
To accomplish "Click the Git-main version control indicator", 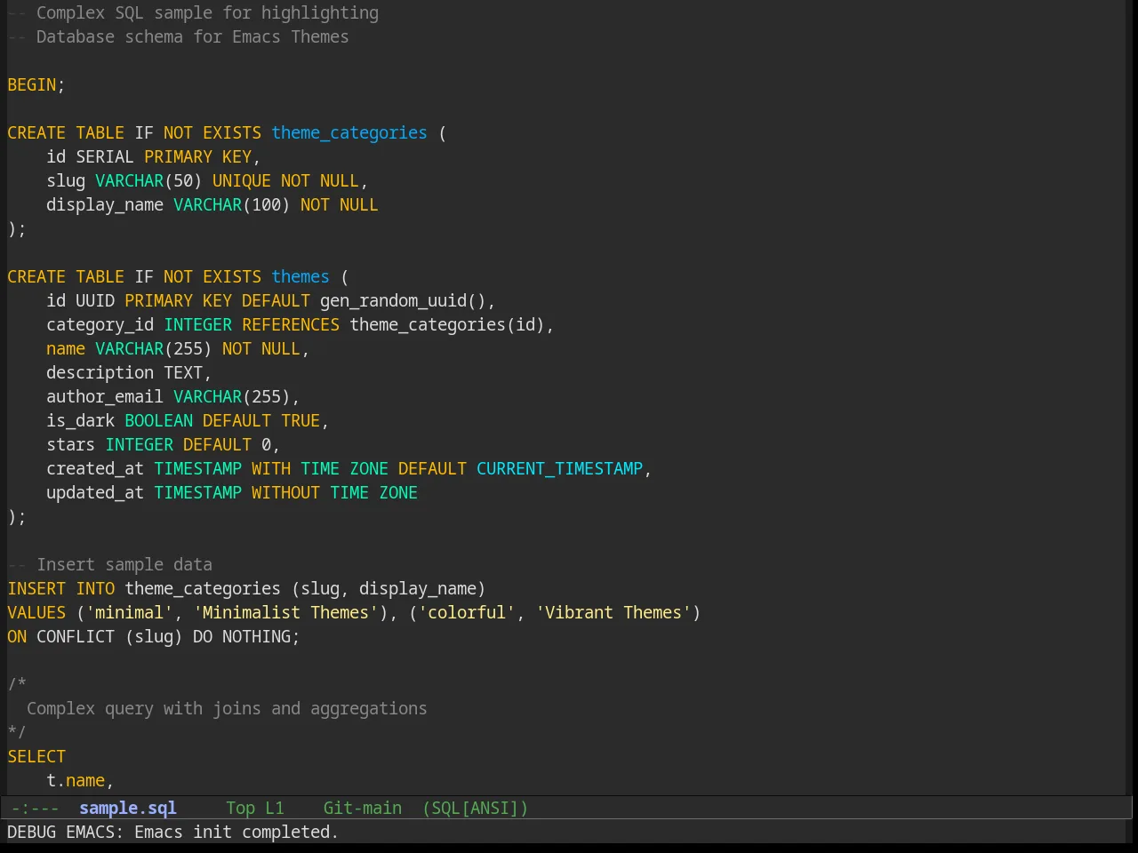I will click(363, 808).
